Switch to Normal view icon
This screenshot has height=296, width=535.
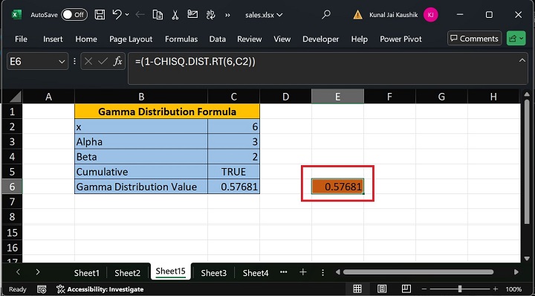pyautogui.click(x=357, y=289)
